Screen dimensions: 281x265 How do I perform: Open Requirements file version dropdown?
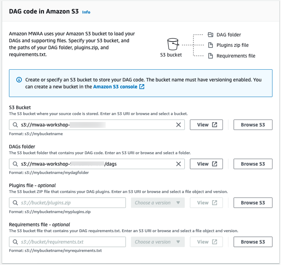(157, 242)
